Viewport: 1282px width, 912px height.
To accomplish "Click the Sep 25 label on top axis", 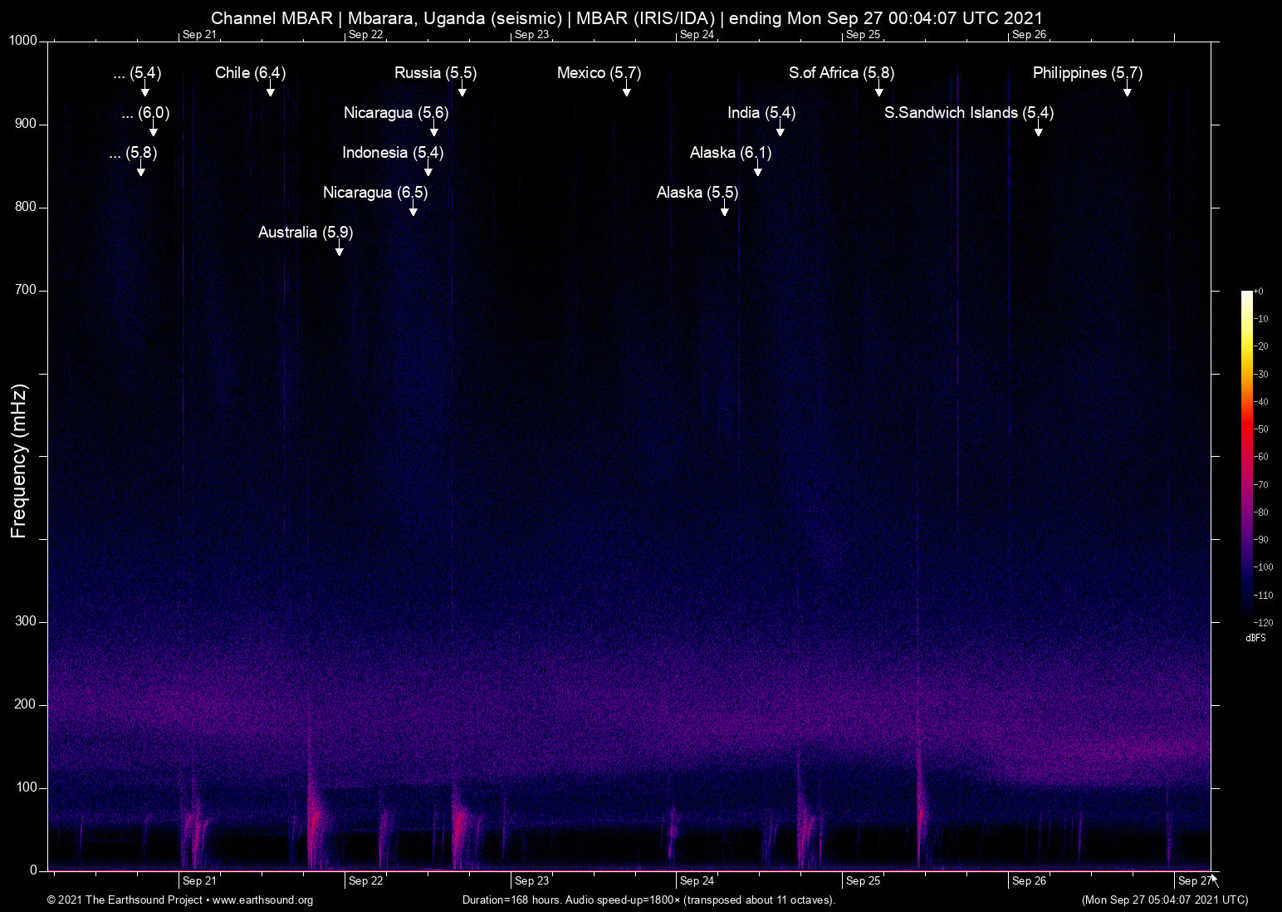I will [863, 35].
